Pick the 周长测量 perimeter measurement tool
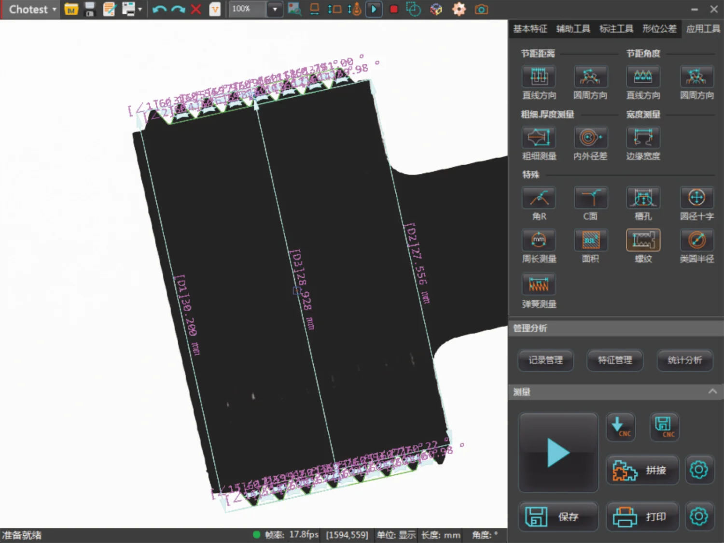The height and width of the screenshot is (543, 724). coord(539,241)
